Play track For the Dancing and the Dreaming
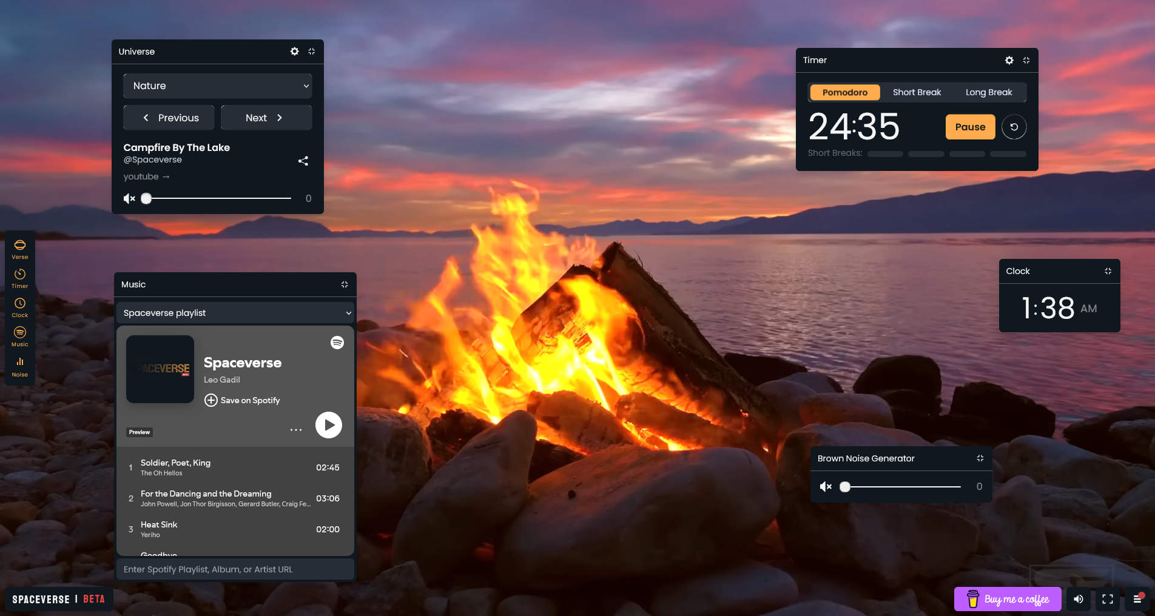1155x616 pixels. (235, 498)
